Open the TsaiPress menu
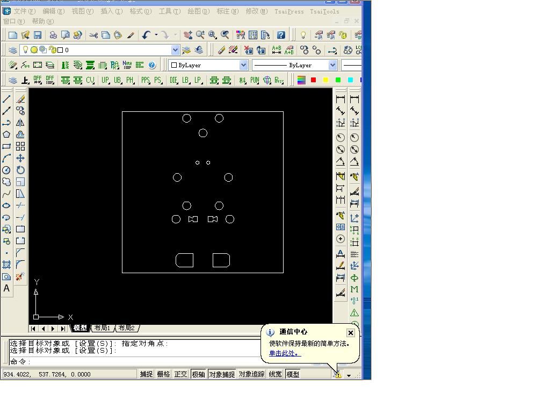550x413 pixels. point(289,12)
